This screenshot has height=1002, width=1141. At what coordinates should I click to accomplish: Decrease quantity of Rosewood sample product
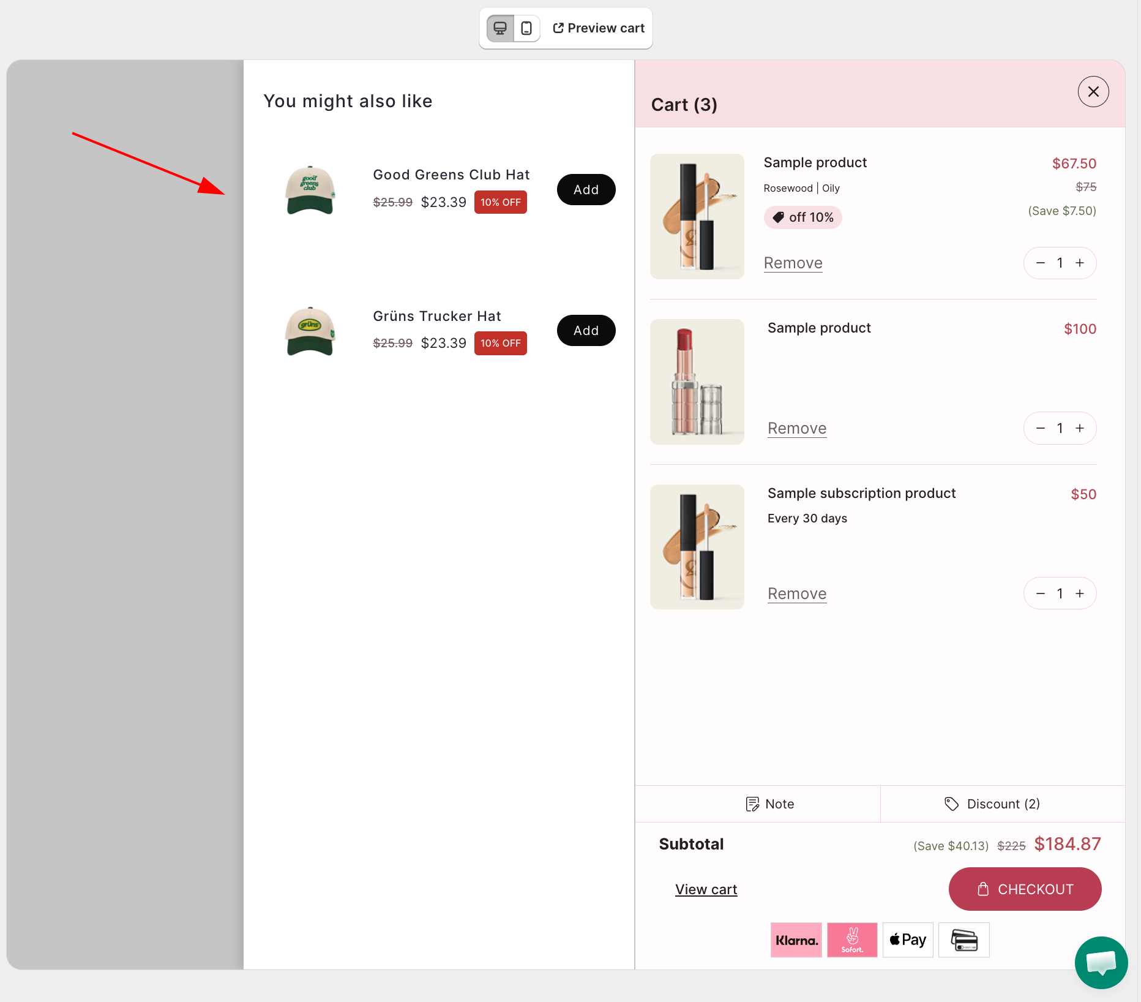[x=1040, y=263]
